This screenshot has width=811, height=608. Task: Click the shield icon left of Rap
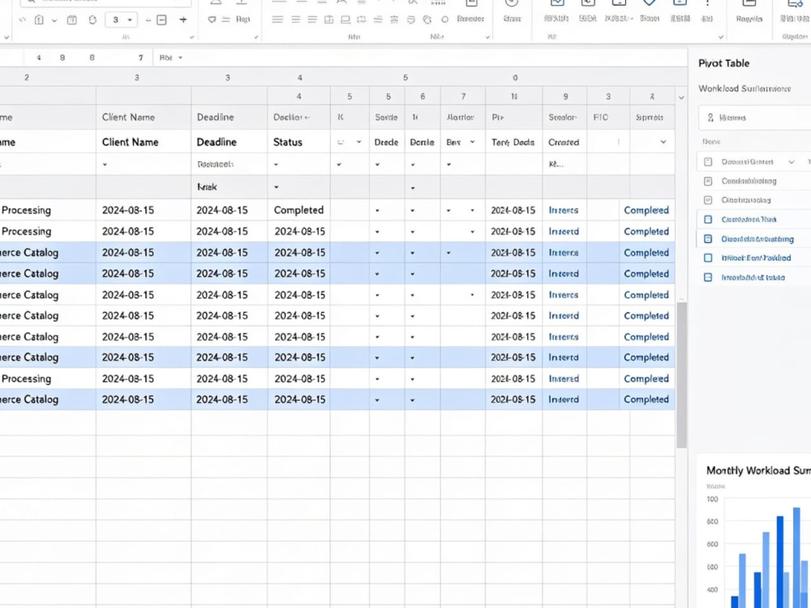click(x=212, y=19)
